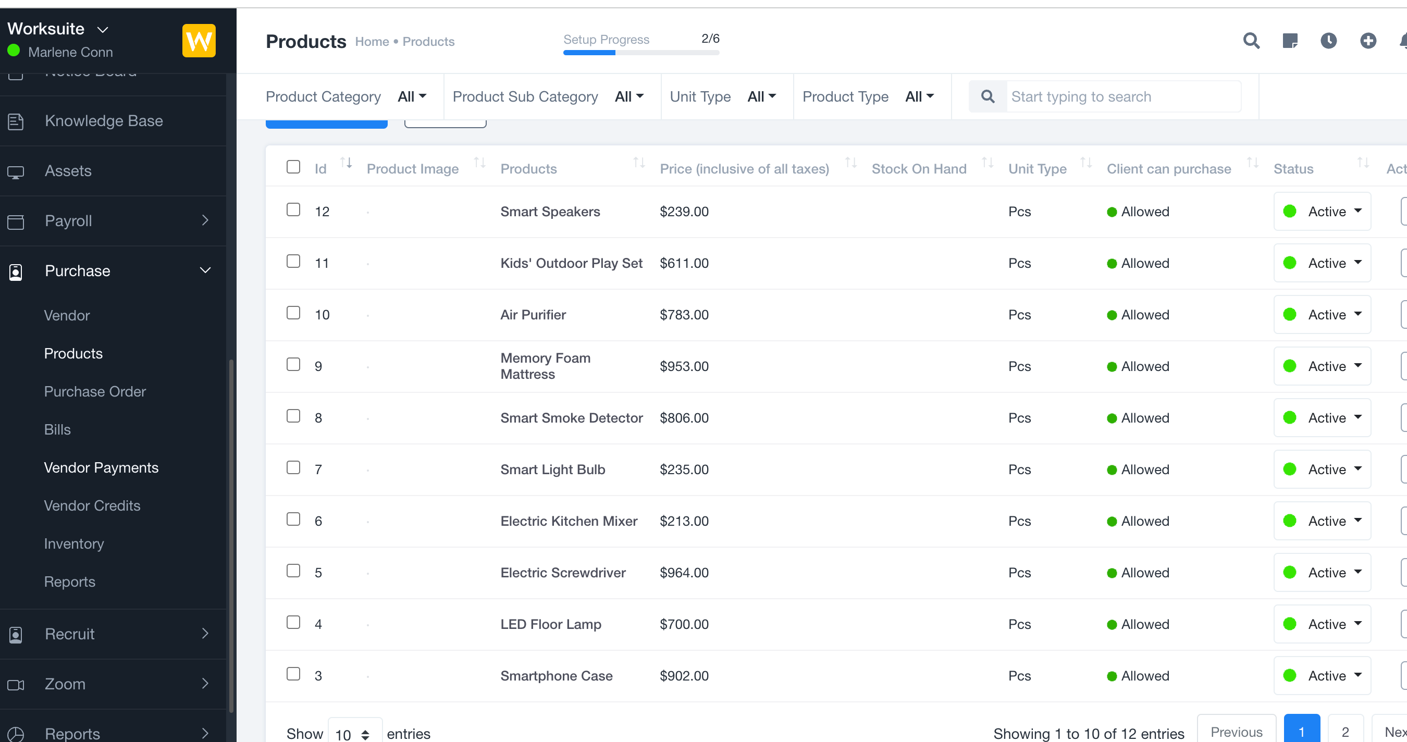Click the Knowledge Base sidebar icon

coord(16,121)
